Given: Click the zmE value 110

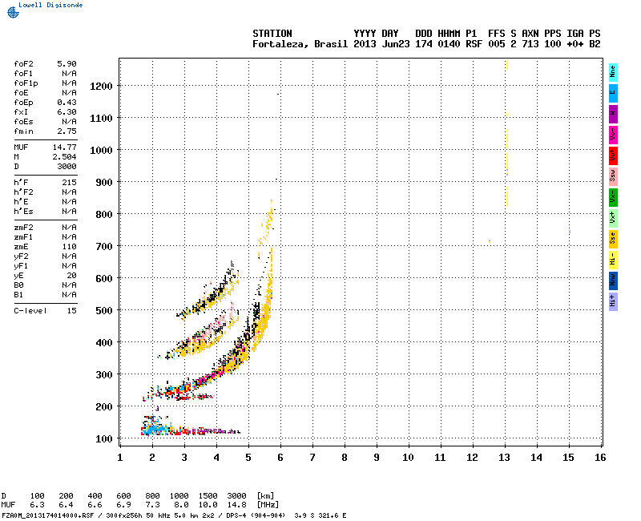Looking at the screenshot, I should [69, 247].
